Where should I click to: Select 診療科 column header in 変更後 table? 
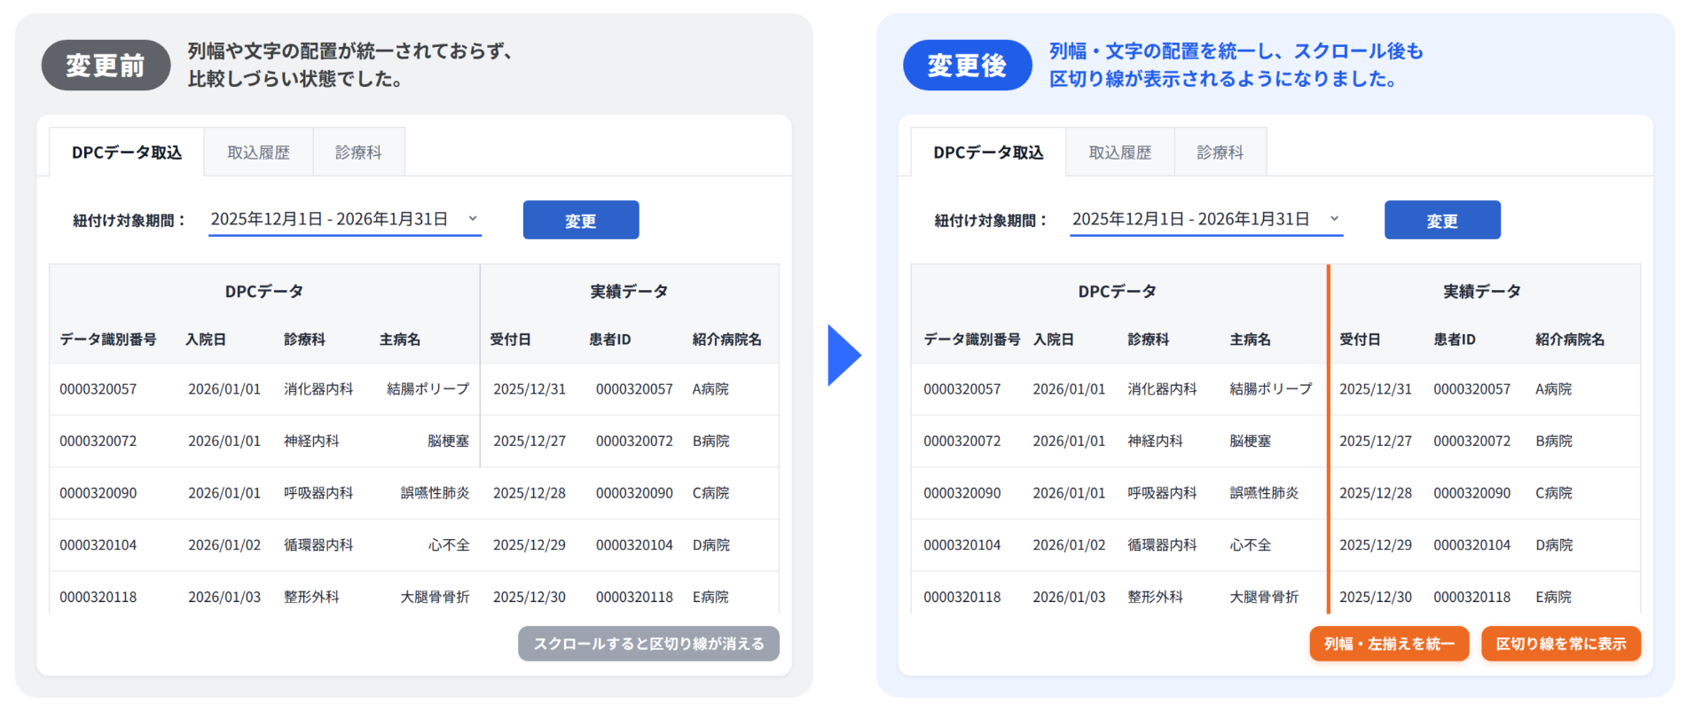click(1149, 340)
